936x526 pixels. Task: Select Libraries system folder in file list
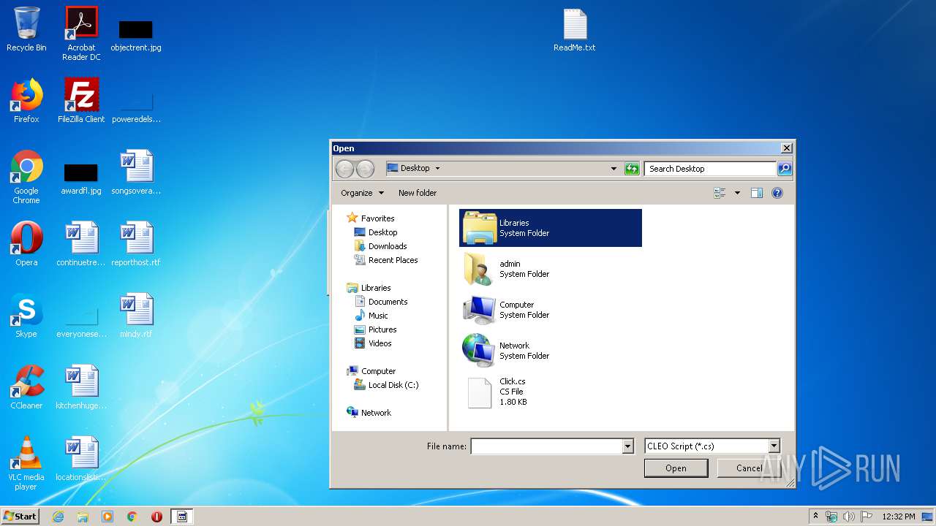click(551, 228)
